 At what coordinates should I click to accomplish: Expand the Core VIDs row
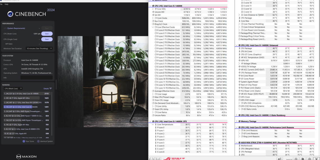coord(153,9)
